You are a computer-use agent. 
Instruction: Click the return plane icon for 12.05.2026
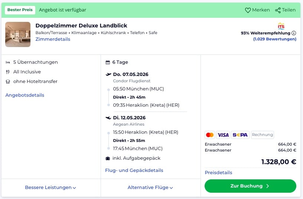point(108,117)
